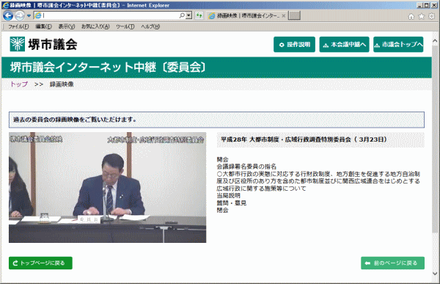Click the トップ breadcrumb link
Viewport: 440px width, 284px height.
click(19, 84)
